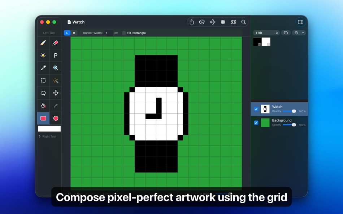The height and width of the screenshot is (214, 343).
Task: Activate the Magnifier zoom tool
Action: 56,68
